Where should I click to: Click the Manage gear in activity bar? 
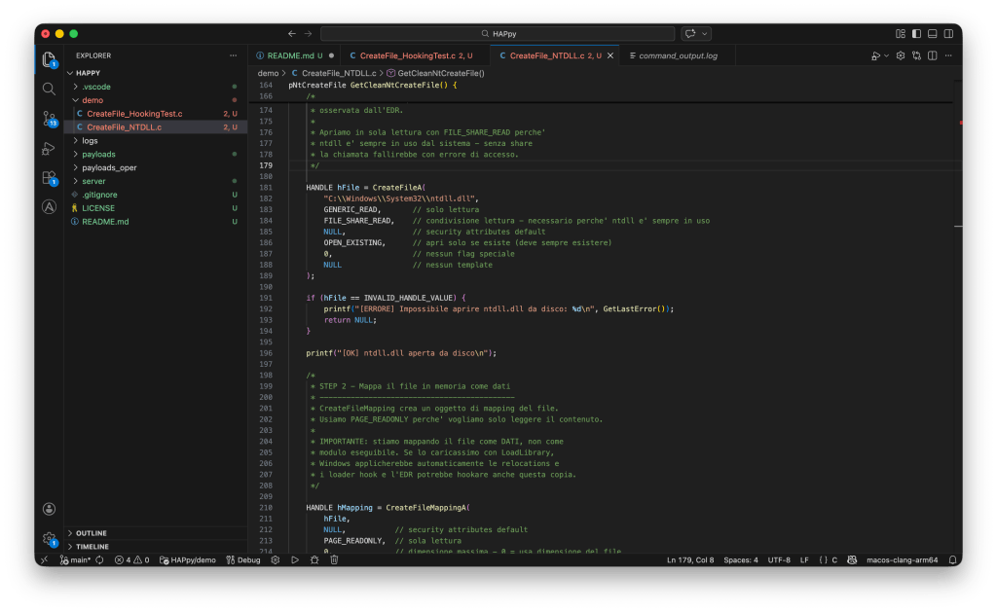click(49, 538)
